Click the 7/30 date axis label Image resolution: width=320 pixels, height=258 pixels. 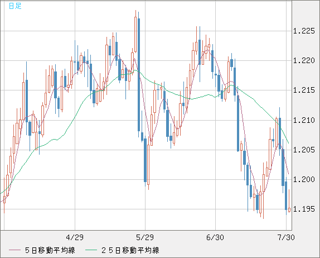pos(286,237)
